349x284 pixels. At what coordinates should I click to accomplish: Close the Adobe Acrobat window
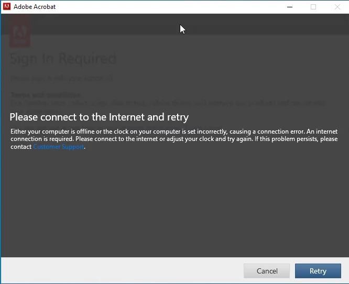(337, 7)
